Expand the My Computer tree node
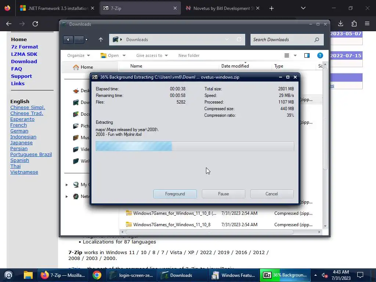The image size is (376, 282). pos(67,185)
